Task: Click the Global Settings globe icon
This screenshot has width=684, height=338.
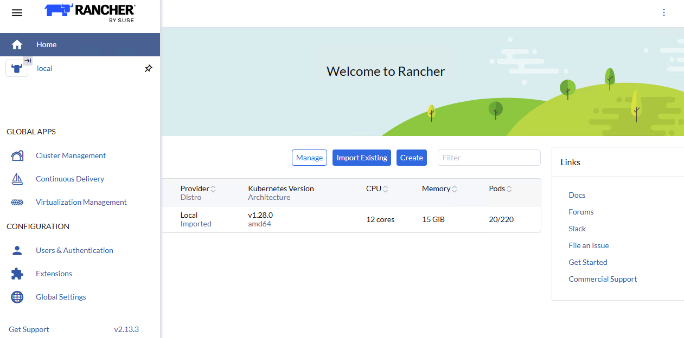Action: click(x=17, y=297)
